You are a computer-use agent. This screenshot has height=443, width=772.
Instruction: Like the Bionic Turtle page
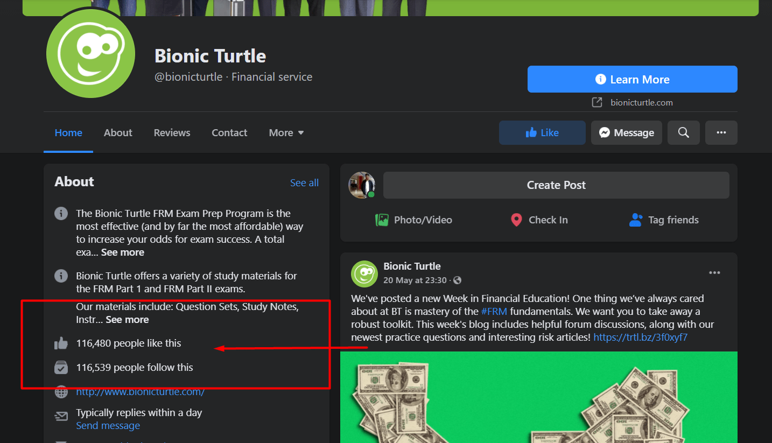tap(542, 132)
